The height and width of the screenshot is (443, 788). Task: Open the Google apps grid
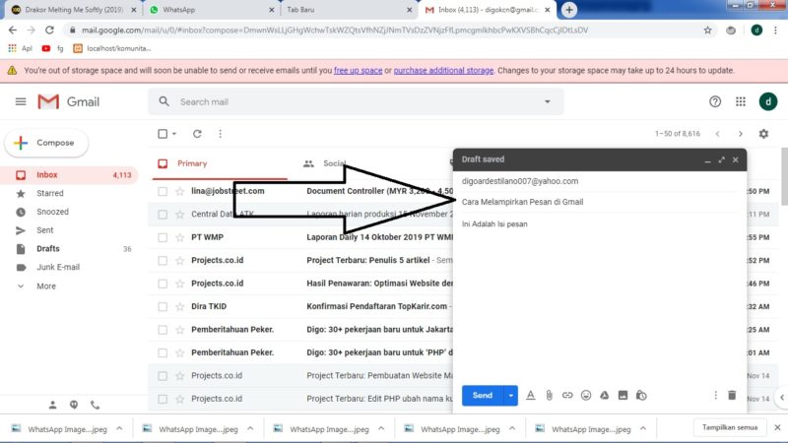click(x=741, y=102)
